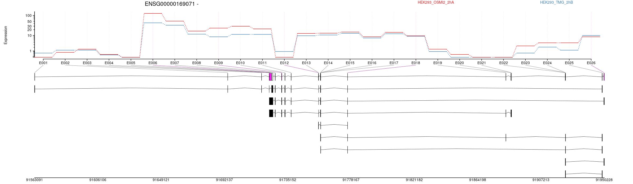Click exon label E006
The width and height of the screenshot is (633, 184).
[x=153, y=63]
